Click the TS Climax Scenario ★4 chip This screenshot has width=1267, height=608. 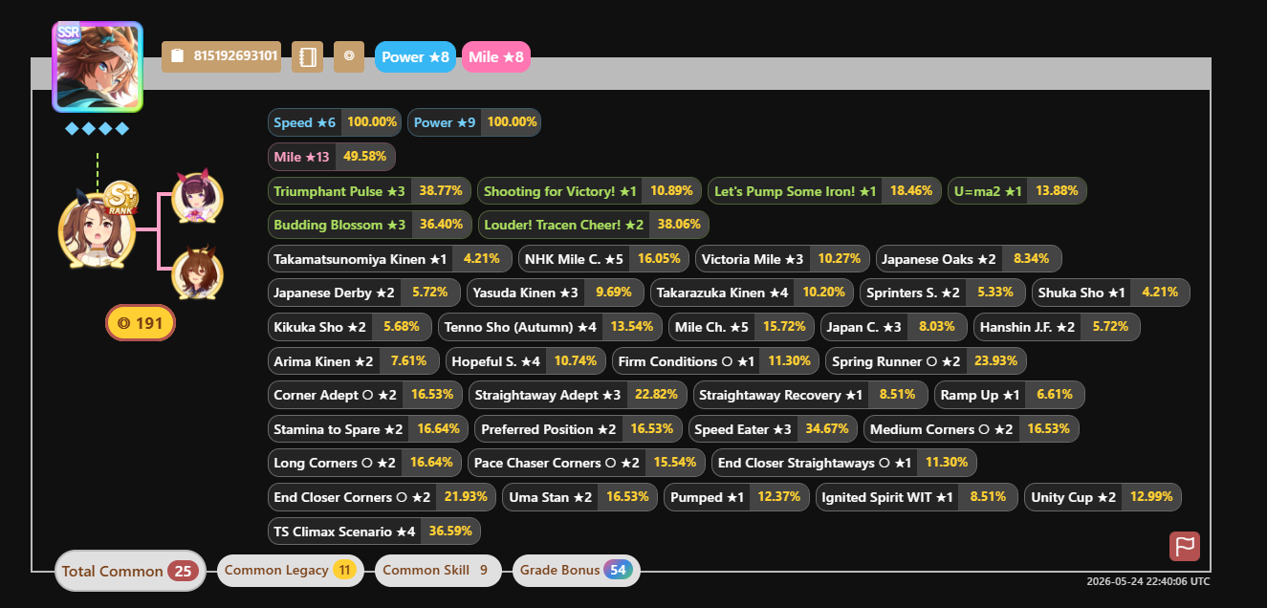point(374,531)
